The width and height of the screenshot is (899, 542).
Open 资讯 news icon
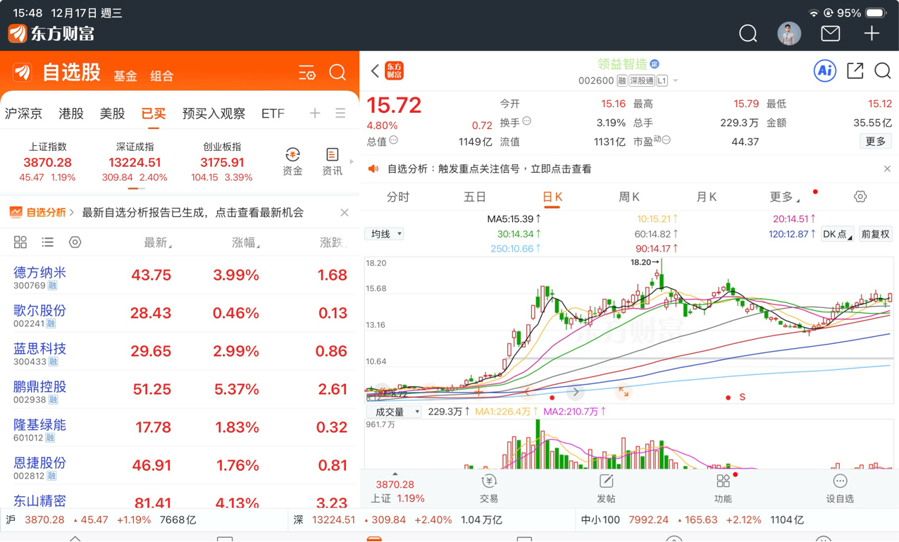pyautogui.click(x=332, y=162)
